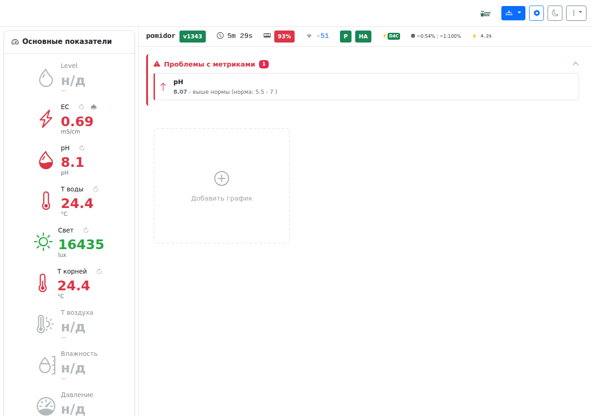
Task: Click the red warning triangle icon
Action: pyautogui.click(x=157, y=64)
